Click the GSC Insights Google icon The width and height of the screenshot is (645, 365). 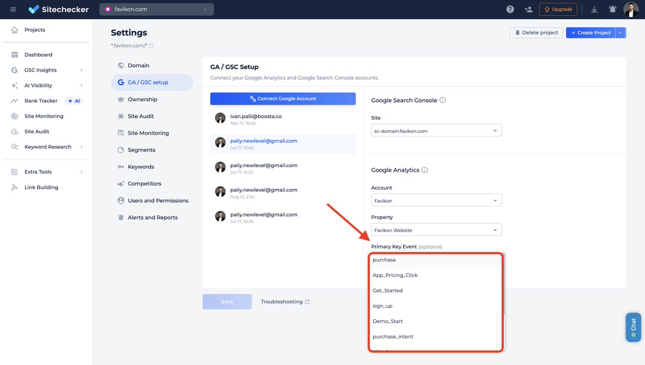(x=15, y=70)
